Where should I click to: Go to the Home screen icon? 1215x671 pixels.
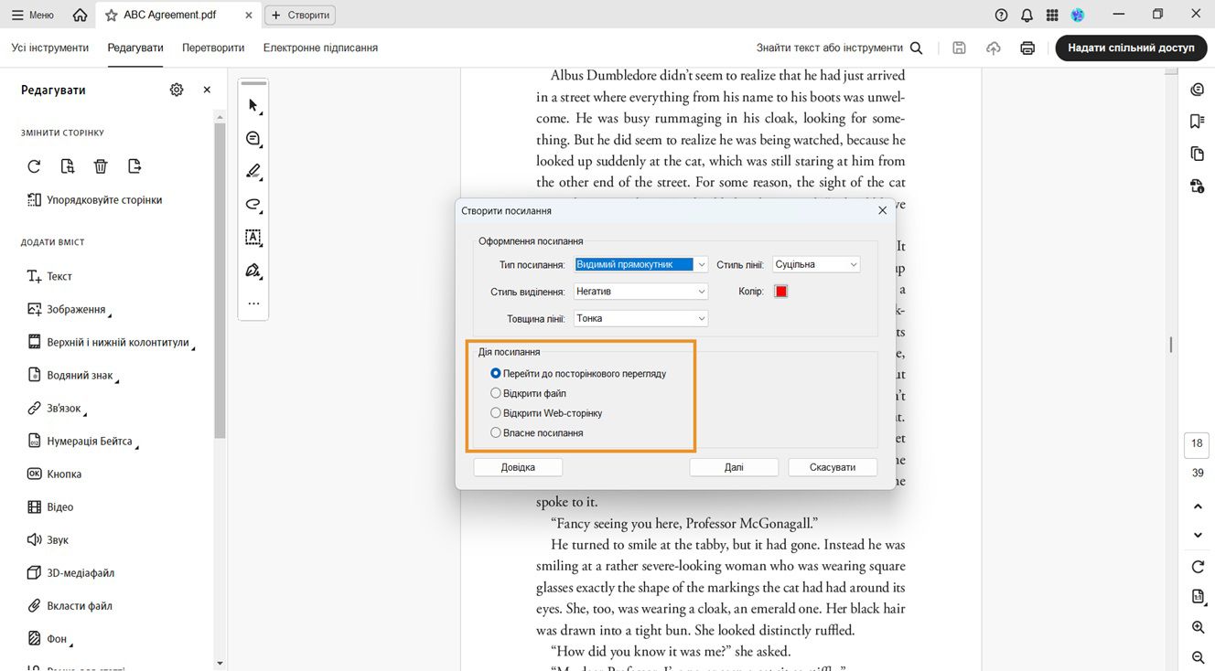click(x=81, y=15)
